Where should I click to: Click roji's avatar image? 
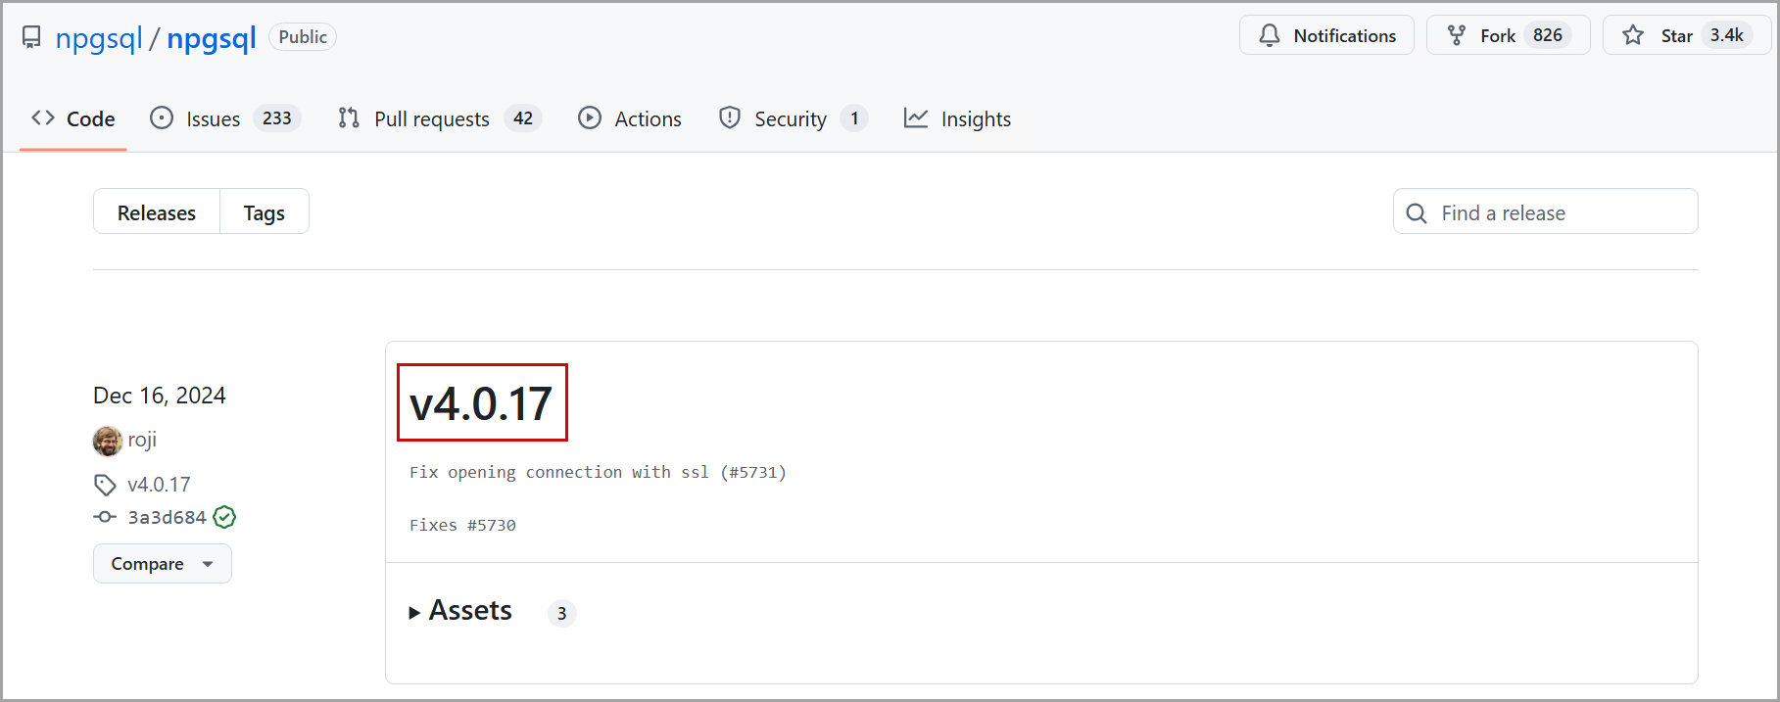coord(108,441)
